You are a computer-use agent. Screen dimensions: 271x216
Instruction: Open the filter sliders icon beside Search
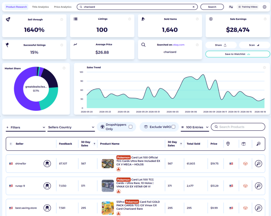tap(231, 7)
